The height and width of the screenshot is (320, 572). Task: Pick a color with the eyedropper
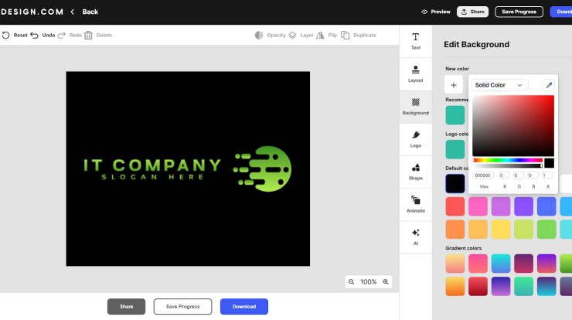548,85
